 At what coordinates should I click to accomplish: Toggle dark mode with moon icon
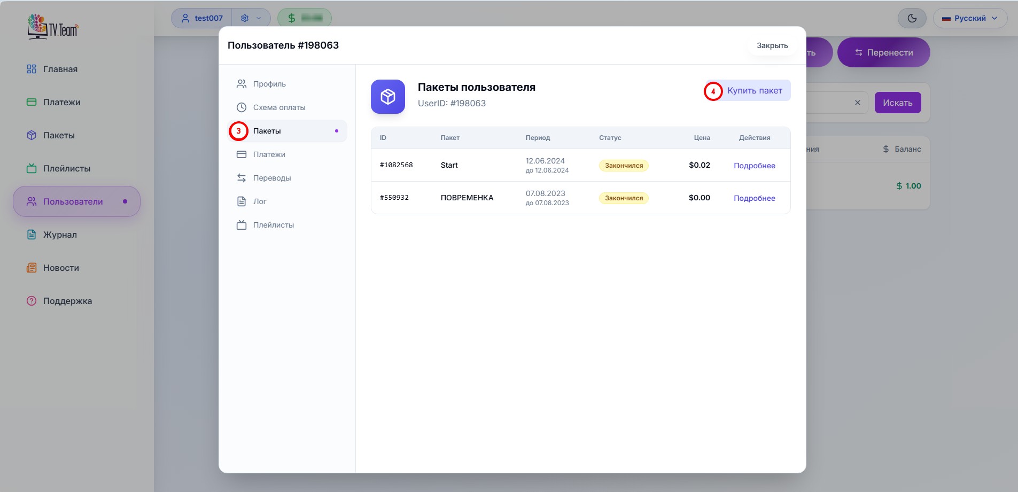(912, 18)
